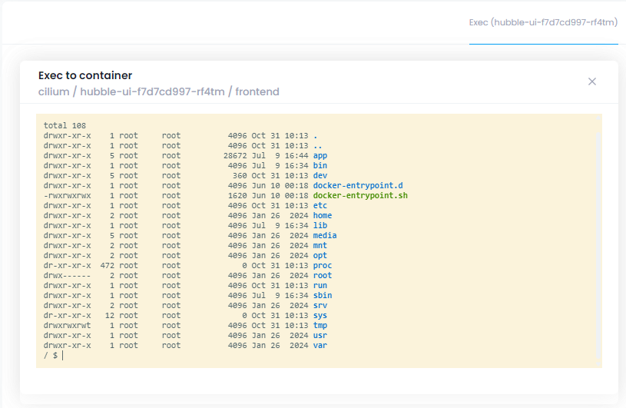Viewport: 626px width, 408px height.
Task: Click the var directory entry
Action: [x=320, y=346]
